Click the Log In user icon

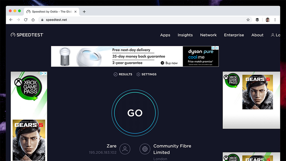[273, 35]
